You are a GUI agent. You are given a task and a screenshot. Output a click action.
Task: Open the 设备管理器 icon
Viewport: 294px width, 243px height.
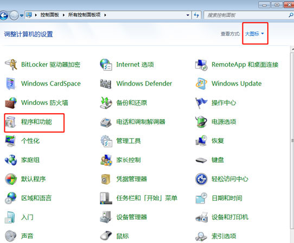pos(106,217)
